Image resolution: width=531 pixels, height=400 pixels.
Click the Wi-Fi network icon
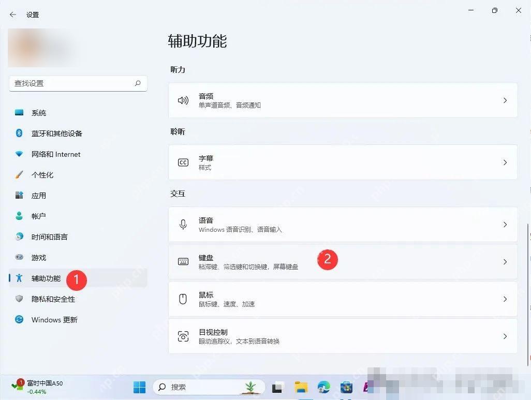19,154
